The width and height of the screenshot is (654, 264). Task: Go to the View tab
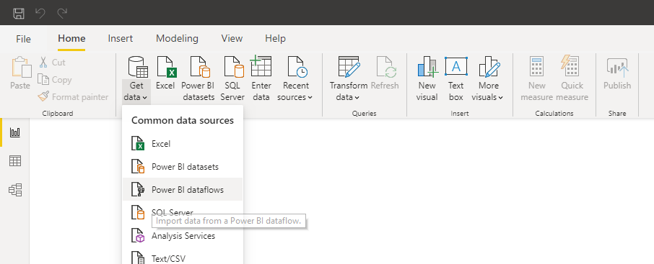coord(232,39)
